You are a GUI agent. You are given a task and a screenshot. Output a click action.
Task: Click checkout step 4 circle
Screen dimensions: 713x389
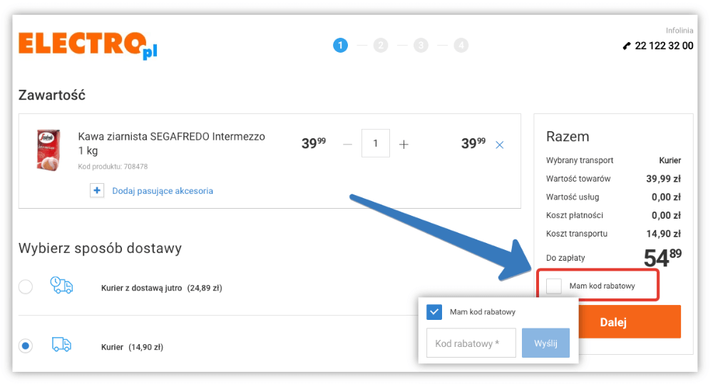click(462, 46)
